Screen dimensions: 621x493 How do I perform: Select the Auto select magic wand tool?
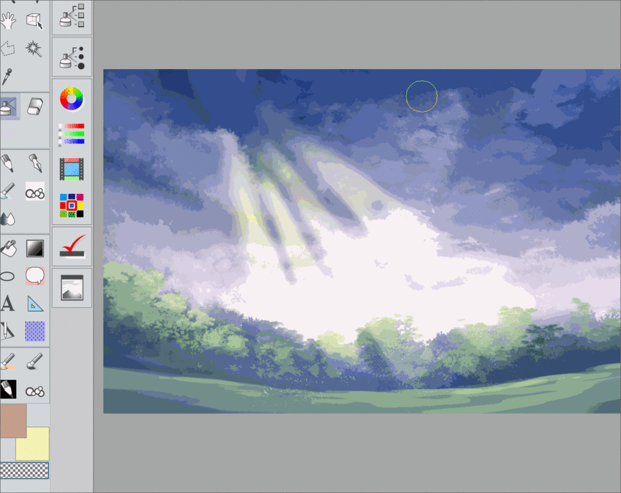[34, 48]
